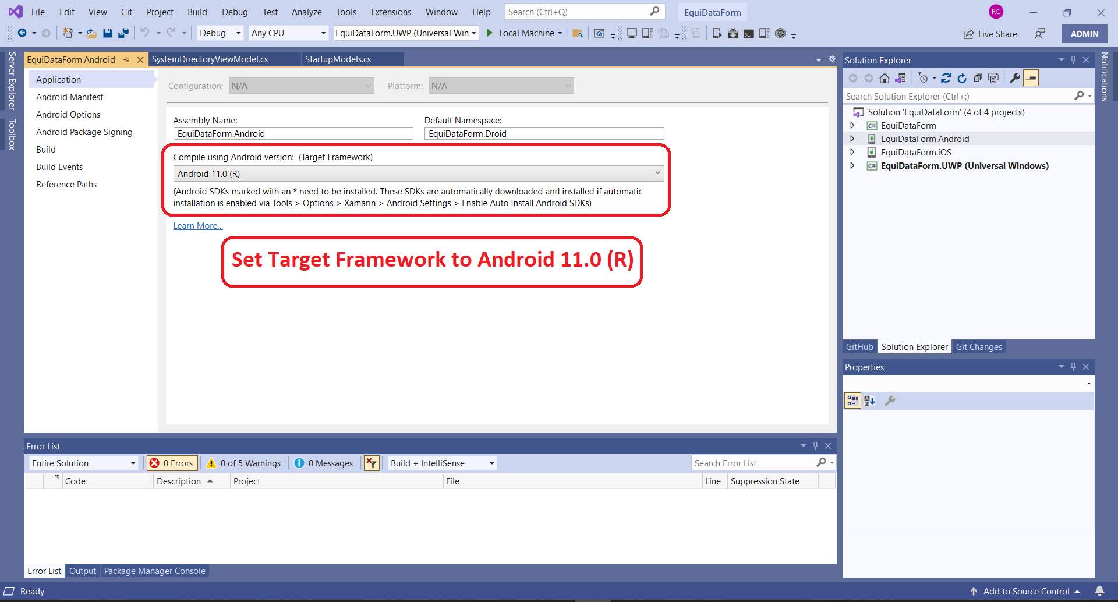Open the Find in Files toolbar icon
Image resolution: width=1118 pixels, height=602 pixels.
[578, 33]
